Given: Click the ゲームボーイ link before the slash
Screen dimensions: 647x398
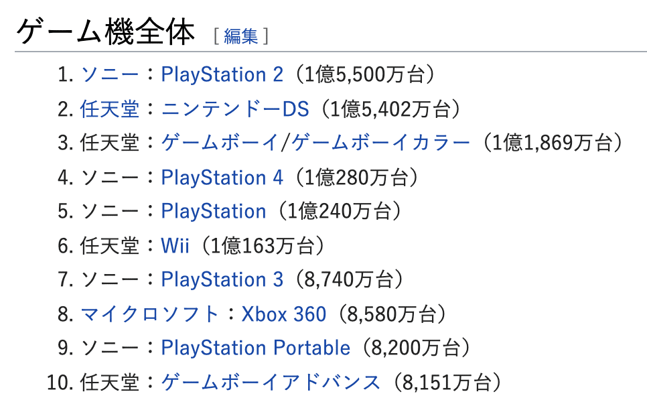Looking at the screenshot, I should point(220,143).
